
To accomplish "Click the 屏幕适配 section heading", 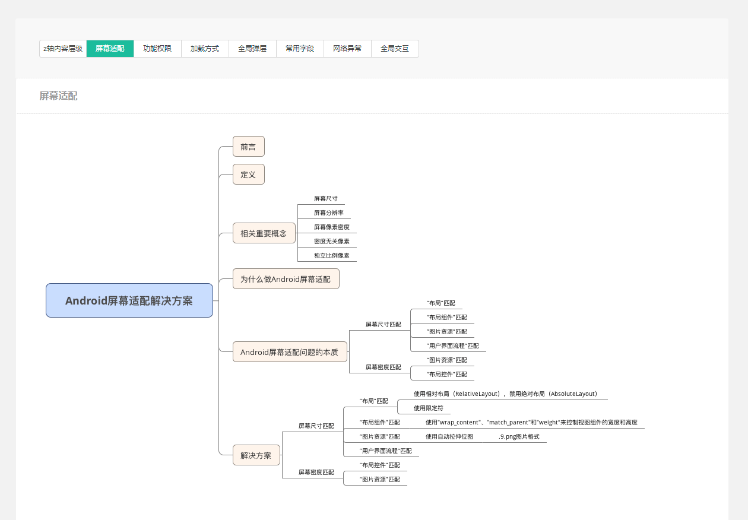I will pyautogui.click(x=58, y=96).
